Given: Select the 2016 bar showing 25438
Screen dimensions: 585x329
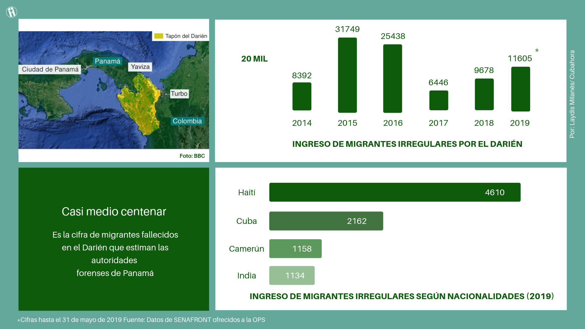Looking at the screenshot, I should [392, 79].
